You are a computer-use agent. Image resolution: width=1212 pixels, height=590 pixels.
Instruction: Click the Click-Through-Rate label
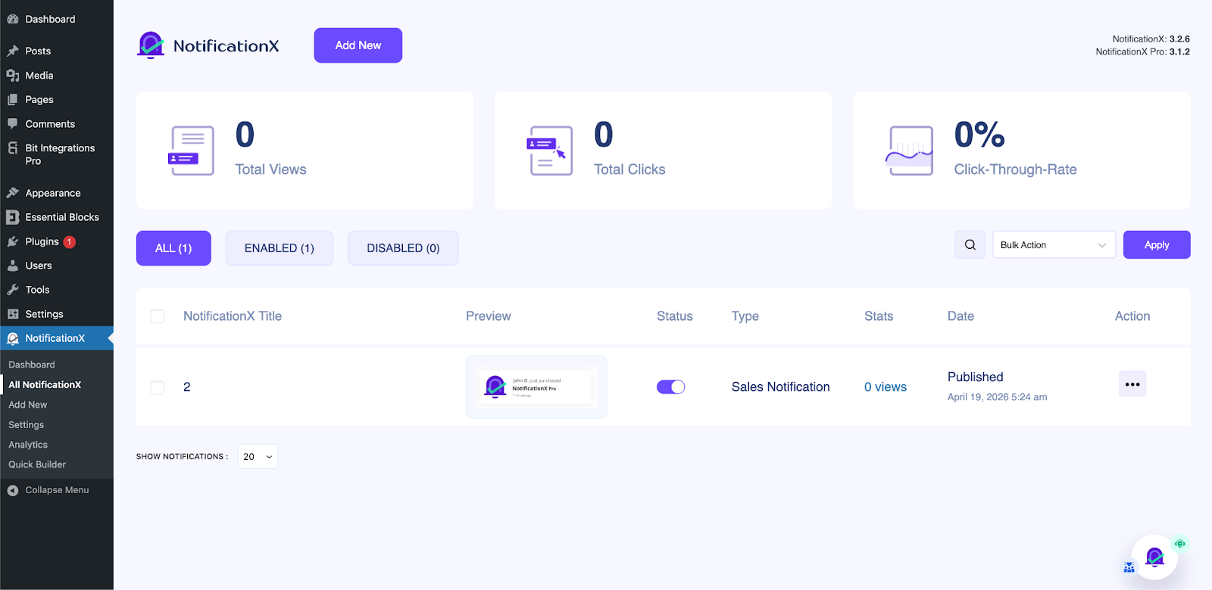pos(1016,169)
